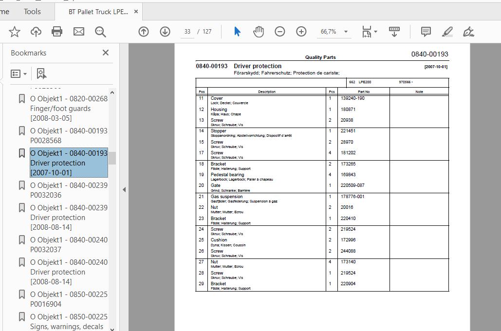Open bookmark 0820-00268 Finger/foot guards
The width and height of the screenshot is (501, 331).
pos(69,108)
